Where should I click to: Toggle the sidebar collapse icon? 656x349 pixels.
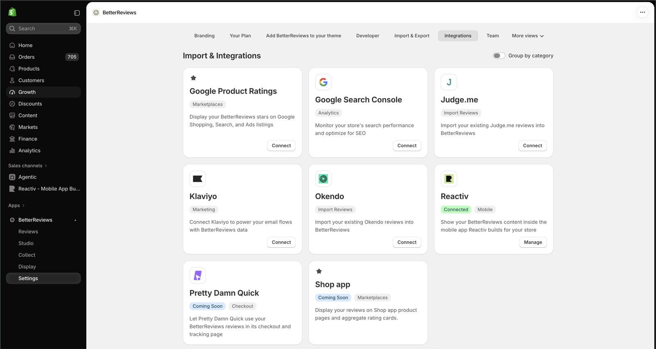[x=77, y=13]
